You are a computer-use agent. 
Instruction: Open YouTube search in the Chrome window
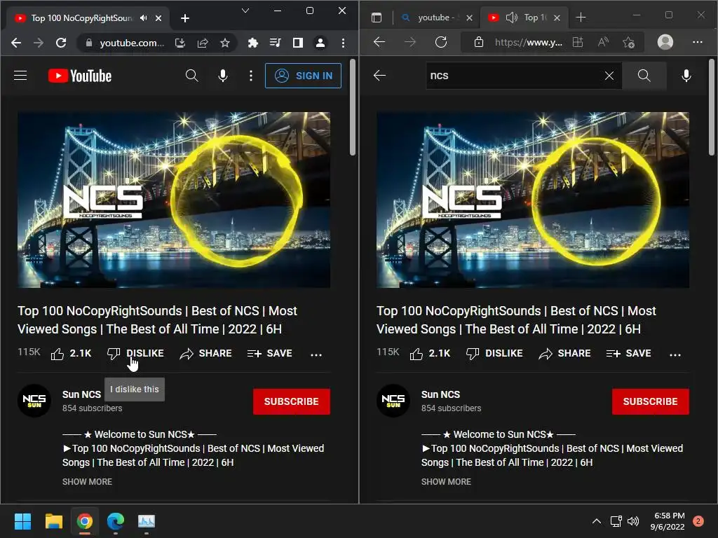(192, 76)
